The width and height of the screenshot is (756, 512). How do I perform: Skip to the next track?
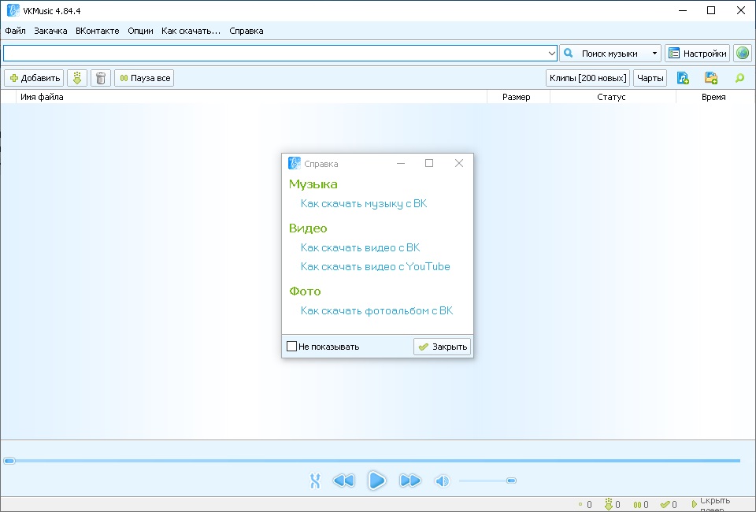(409, 480)
